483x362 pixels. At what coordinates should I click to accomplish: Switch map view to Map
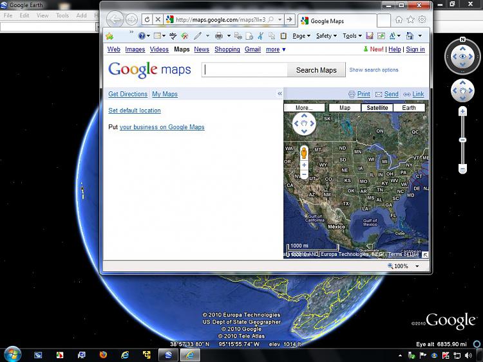coord(345,107)
